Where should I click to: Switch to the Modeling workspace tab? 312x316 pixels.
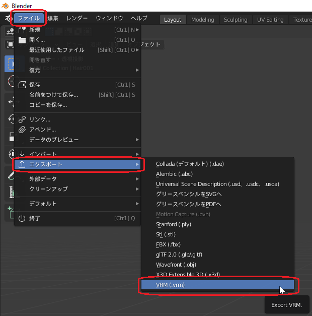point(203,20)
